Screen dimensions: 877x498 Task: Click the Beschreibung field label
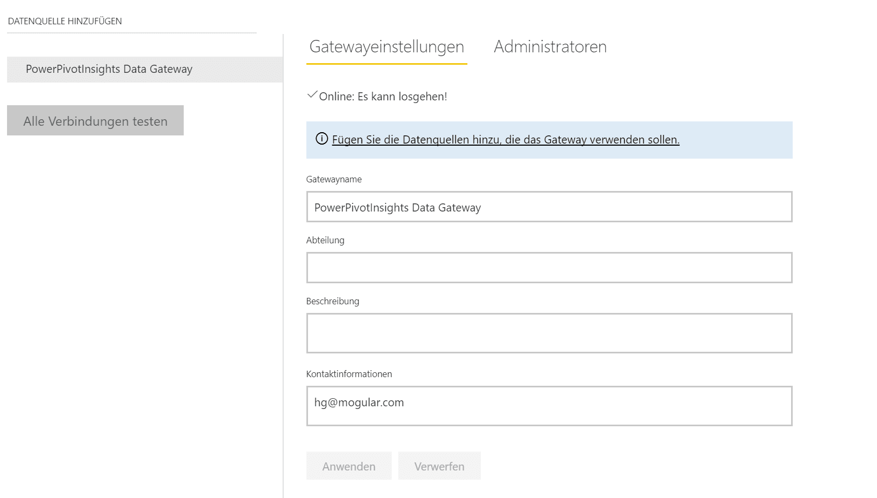(333, 302)
